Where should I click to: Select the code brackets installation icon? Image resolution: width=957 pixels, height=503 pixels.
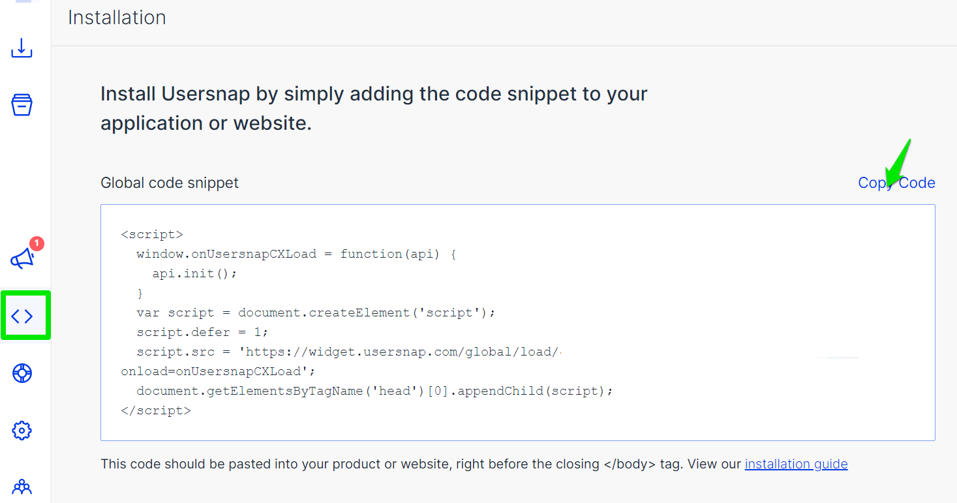22,316
